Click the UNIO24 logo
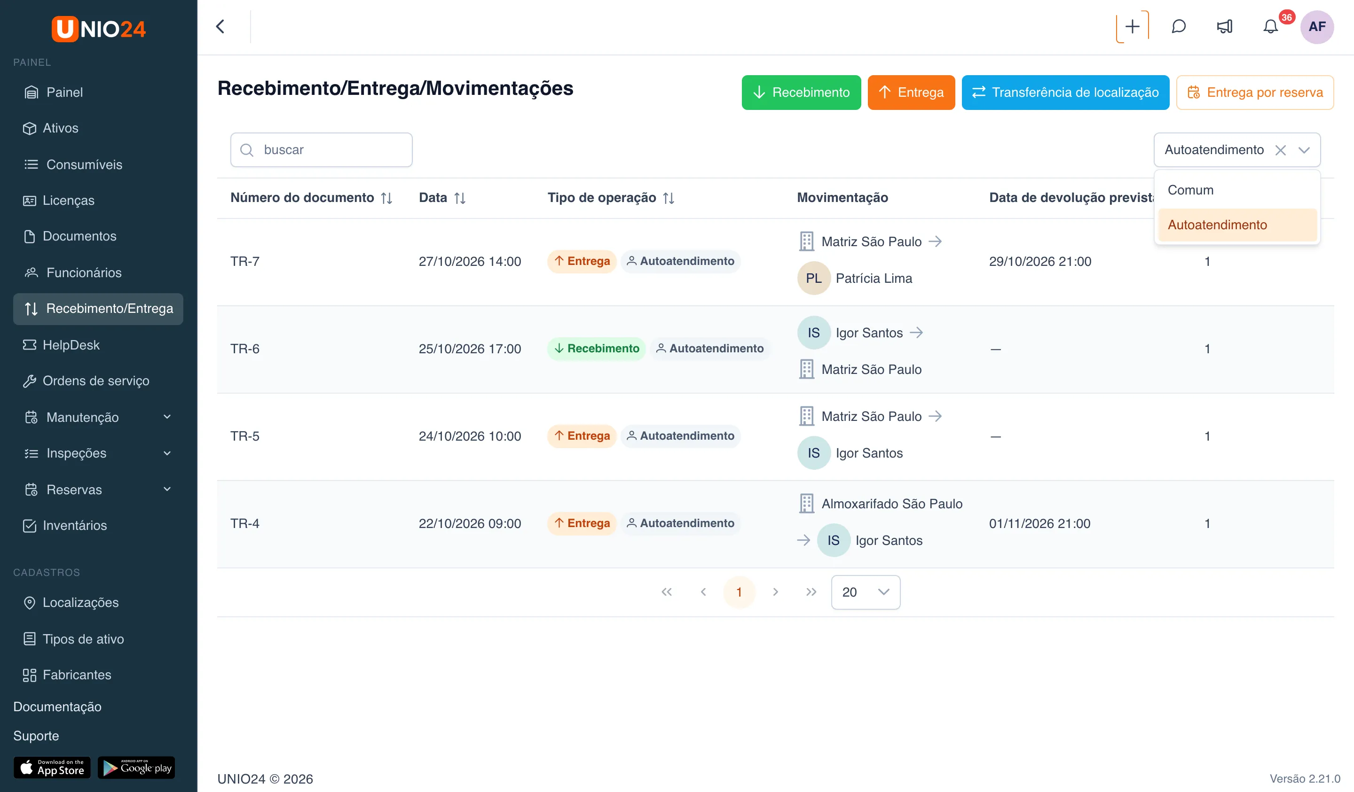 point(98,29)
